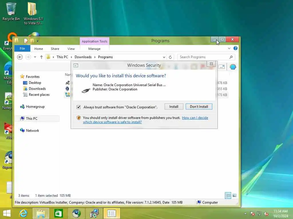Toggle Always trust software from Oracle Corporation
Image resolution: width=293 pixels, height=219 pixels.
click(x=78, y=107)
